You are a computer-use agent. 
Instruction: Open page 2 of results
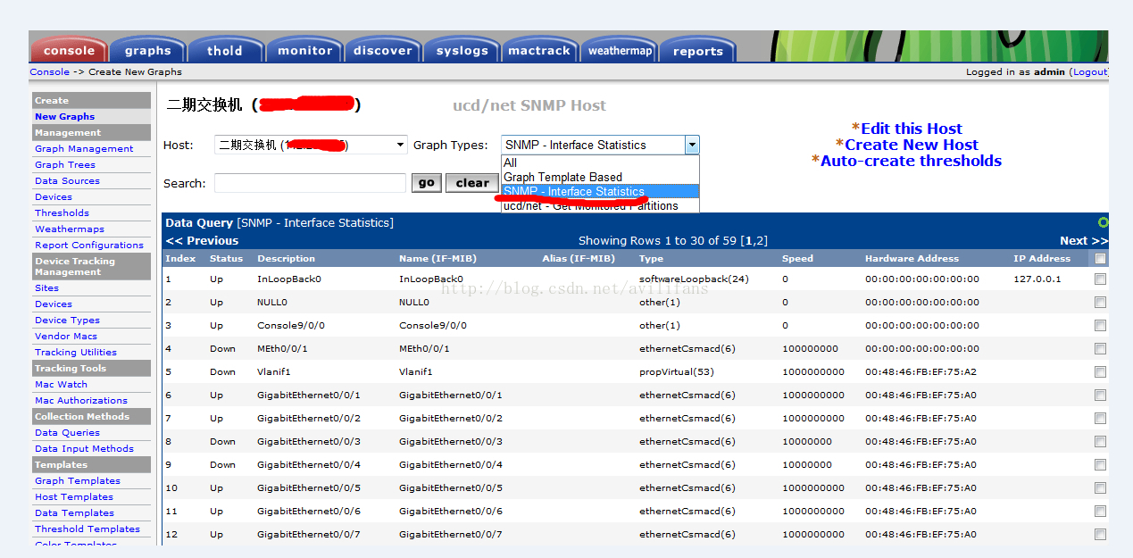[x=761, y=240]
